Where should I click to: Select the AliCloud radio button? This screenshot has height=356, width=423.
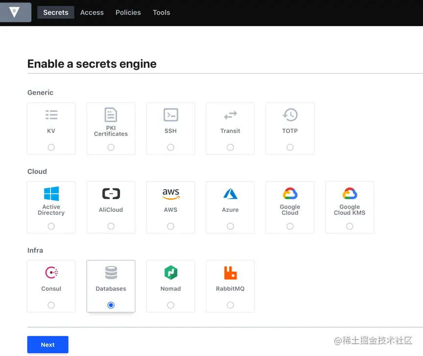pyautogui.click(x=111, y=226)
